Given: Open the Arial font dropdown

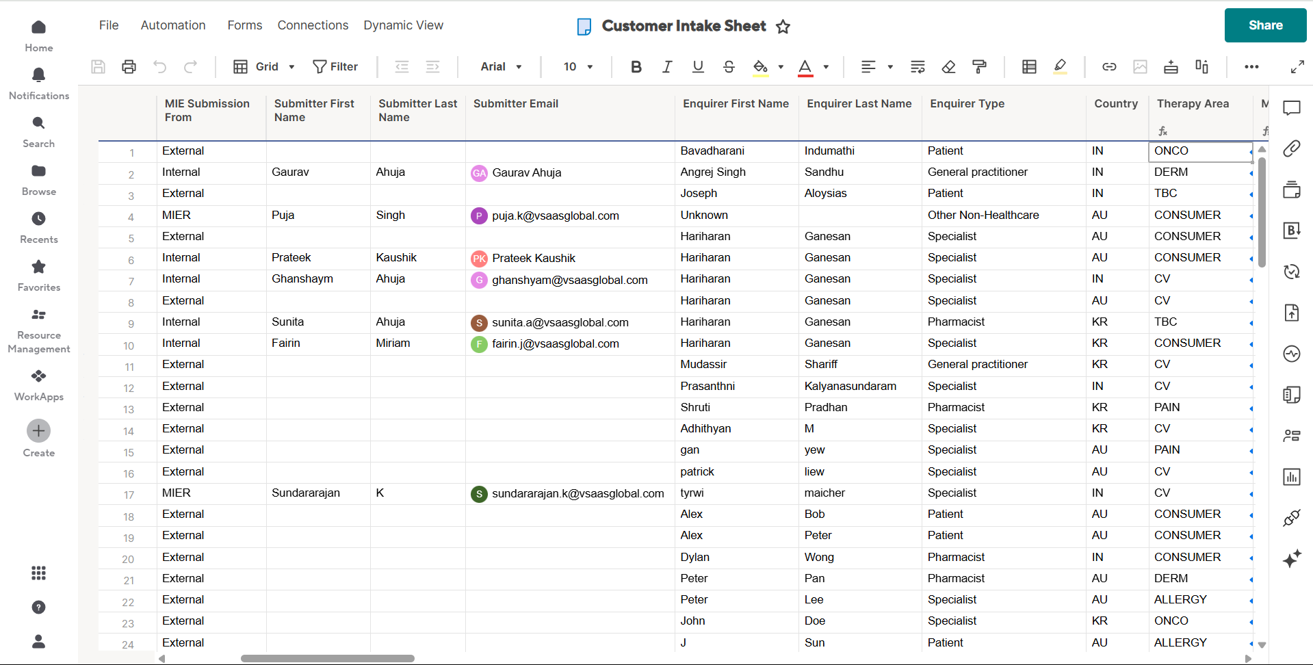Looking at the screenshot, I should (501, 66).
